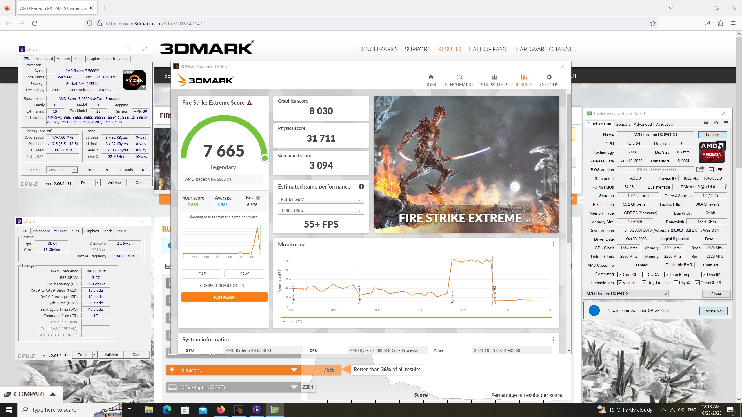Click Lookup button in GPU-Z

coord(712,135)
